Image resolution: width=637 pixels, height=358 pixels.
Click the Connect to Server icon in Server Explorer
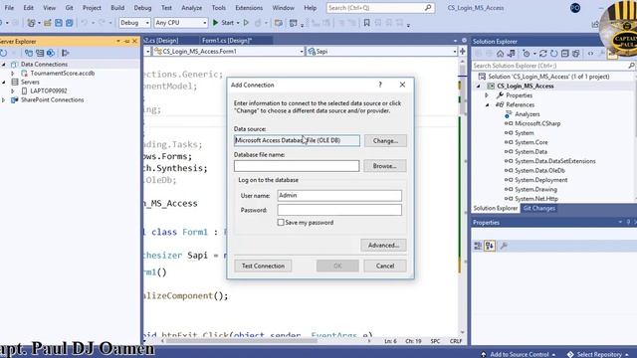click(x=40, y=53)
